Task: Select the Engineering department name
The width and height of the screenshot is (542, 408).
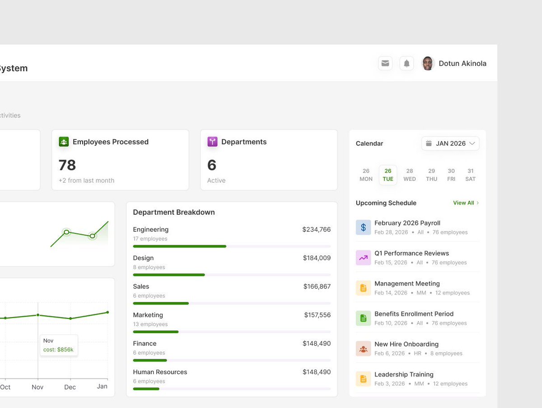Action: click(x=151, y=229)
